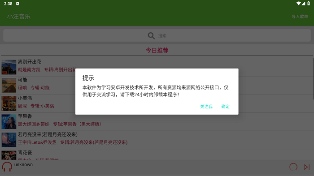
Task: Click artist 王宇宙Leto&乔浚丞
Action: click(x=37, y=142)
